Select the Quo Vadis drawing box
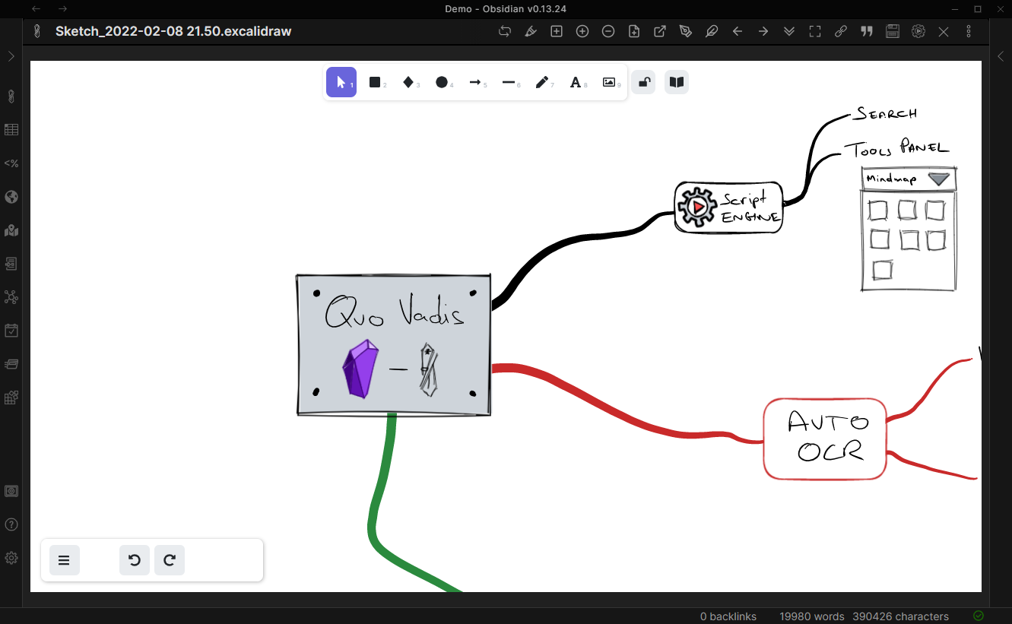The width and height of the screenshot is (1012, 624). click(x=393, y=345)
